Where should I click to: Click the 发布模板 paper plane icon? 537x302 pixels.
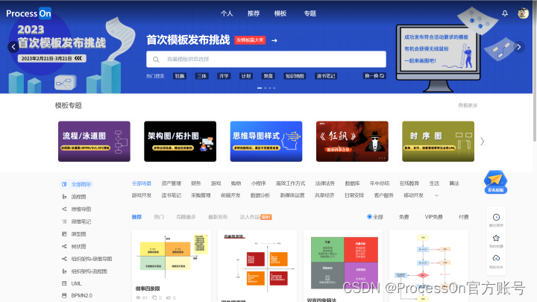(495, 182)
